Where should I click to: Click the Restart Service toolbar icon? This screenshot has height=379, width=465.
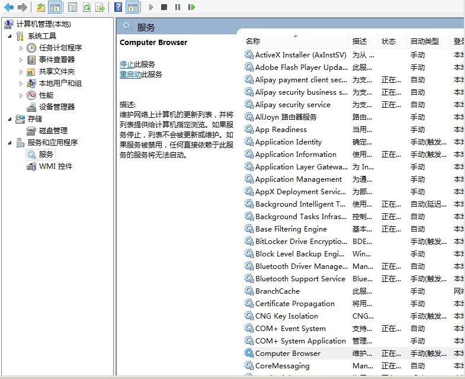click(191, 7)
